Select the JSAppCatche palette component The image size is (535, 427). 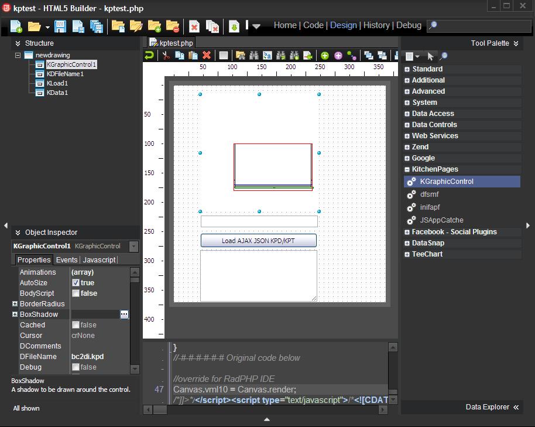(x=441, y=220)
